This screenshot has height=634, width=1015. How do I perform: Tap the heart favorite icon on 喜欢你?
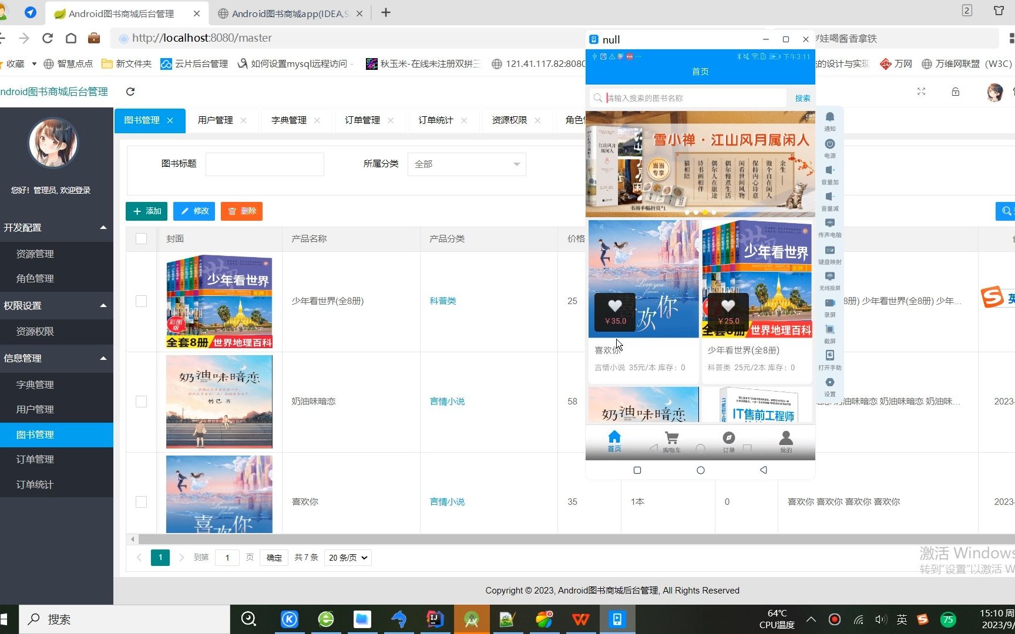(x=614, y=305)
